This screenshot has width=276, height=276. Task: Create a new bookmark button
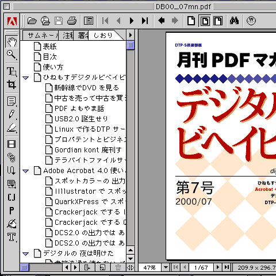click(x=102, y=267)
